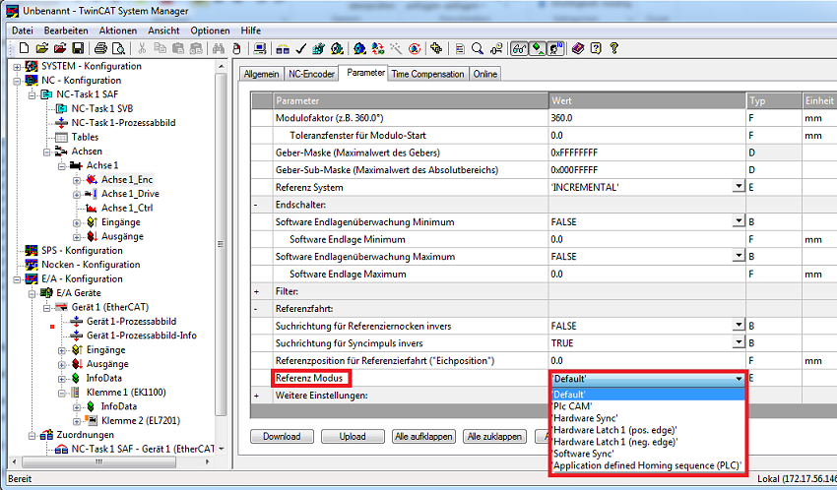Select Achse 1_Enc in the tree

tap(127, 180)
